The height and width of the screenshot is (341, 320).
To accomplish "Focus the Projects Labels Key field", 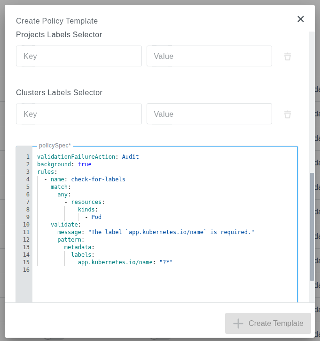I will [x=79, y=56].
